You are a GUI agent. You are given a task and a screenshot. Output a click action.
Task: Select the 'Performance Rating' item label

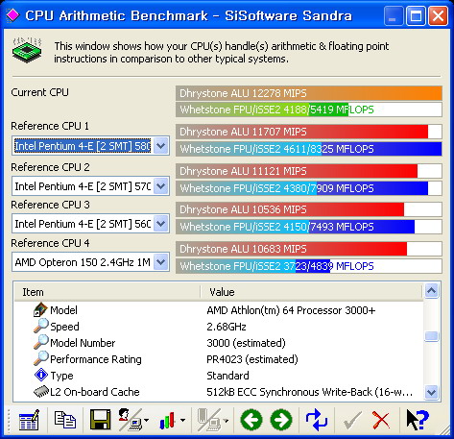tap(96, 359)
